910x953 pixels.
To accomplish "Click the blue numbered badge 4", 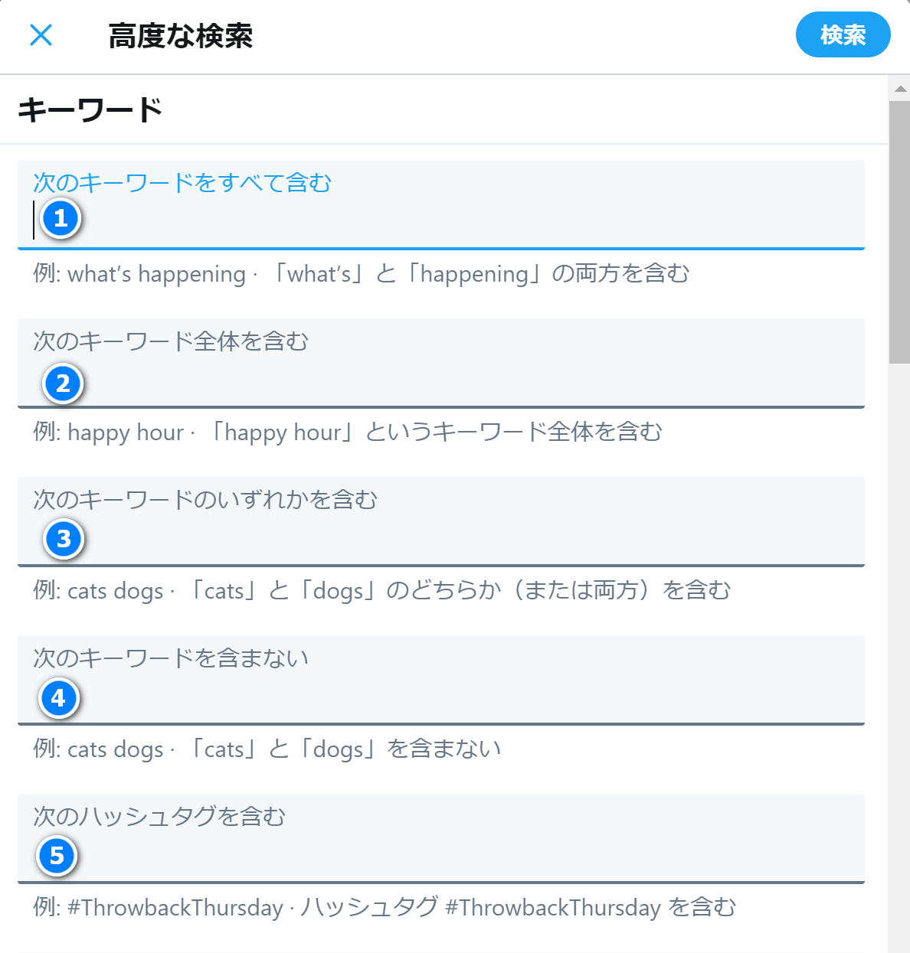I will 58,698.
